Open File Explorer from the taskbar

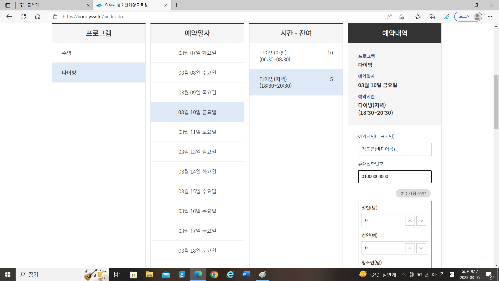[149, 274]
